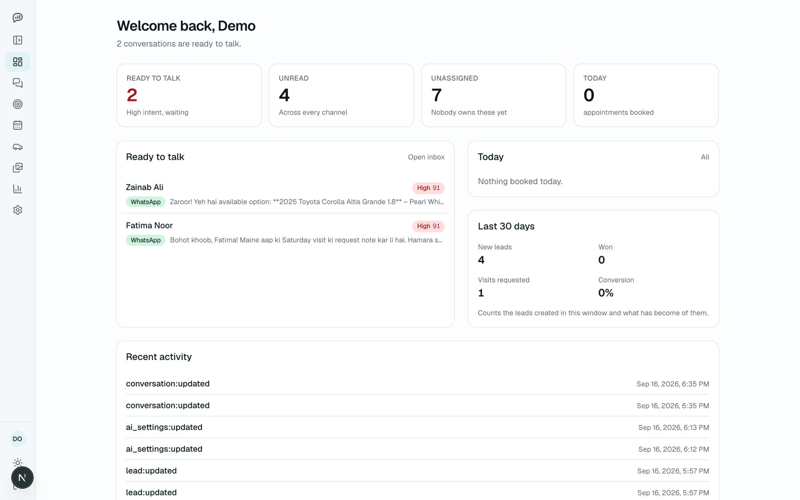
Task: Go to conversations via the chat bubbles icon
Action: [17, 83]
